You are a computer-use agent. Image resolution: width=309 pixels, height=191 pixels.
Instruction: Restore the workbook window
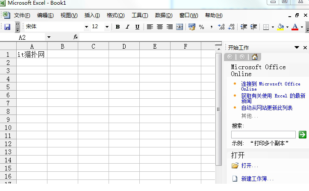click(297, 15)
